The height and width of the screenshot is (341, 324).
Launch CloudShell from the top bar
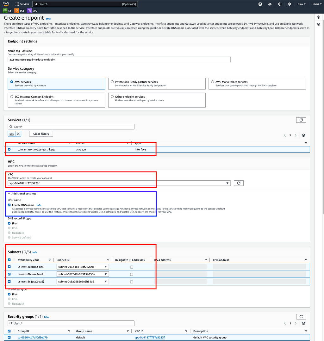click(x=260, y=4)
